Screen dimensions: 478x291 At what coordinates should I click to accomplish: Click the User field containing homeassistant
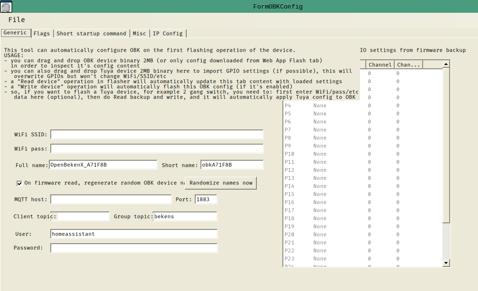point(134,234)
